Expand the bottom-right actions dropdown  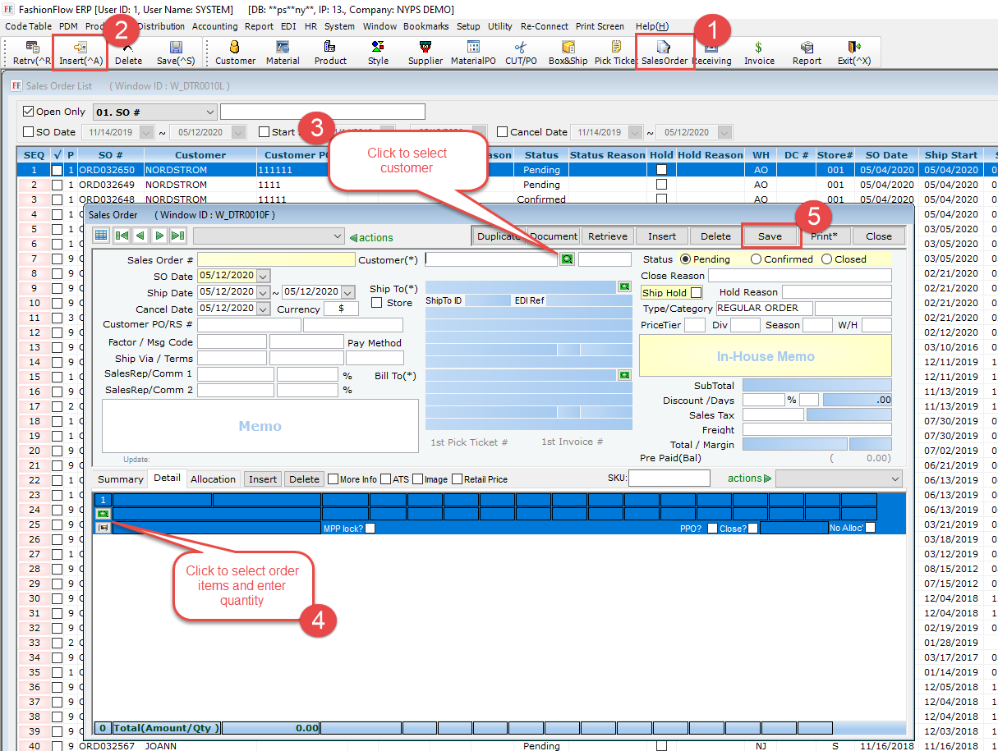point(895,479)
